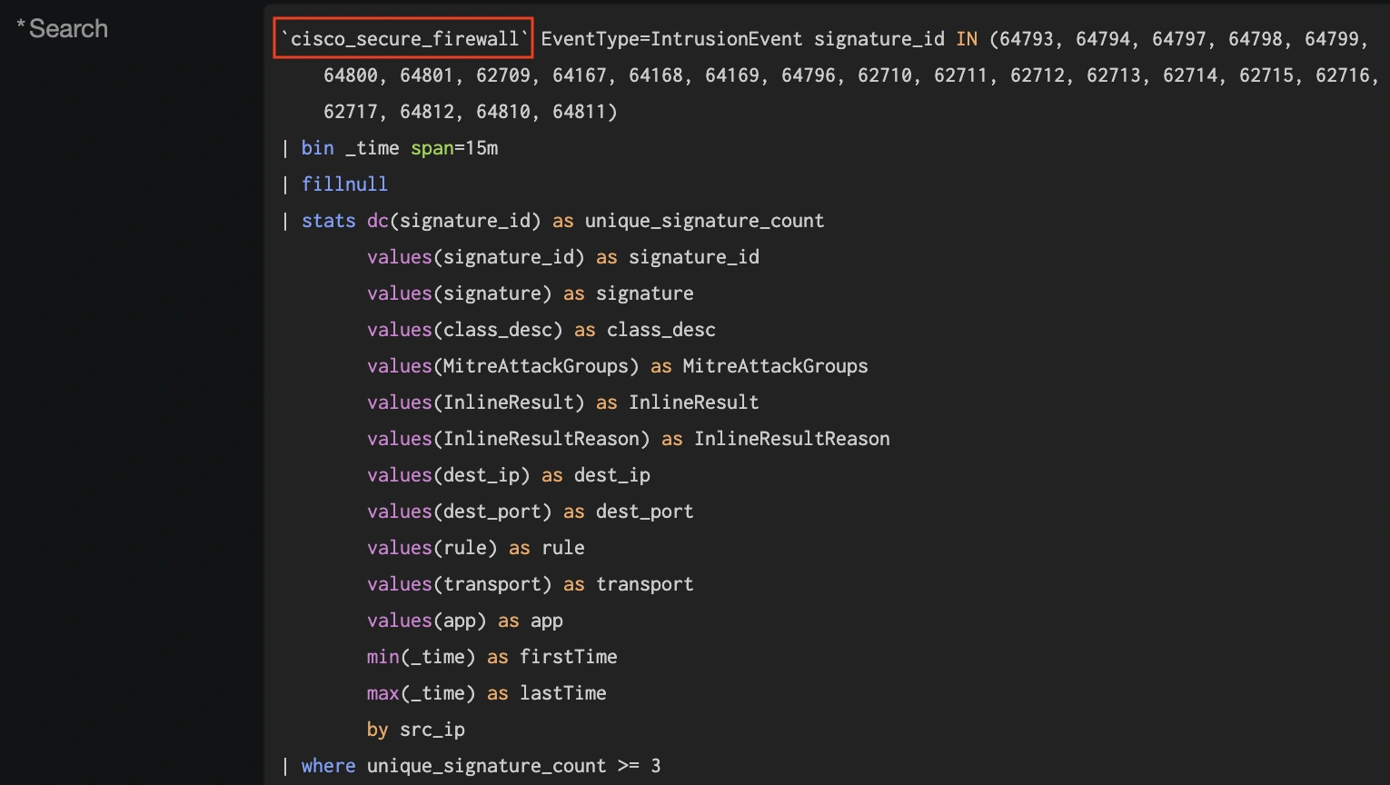The image size is (1390, 785).
Task: Click signature ID 64811 ending the list
Action: click(580, 112)
